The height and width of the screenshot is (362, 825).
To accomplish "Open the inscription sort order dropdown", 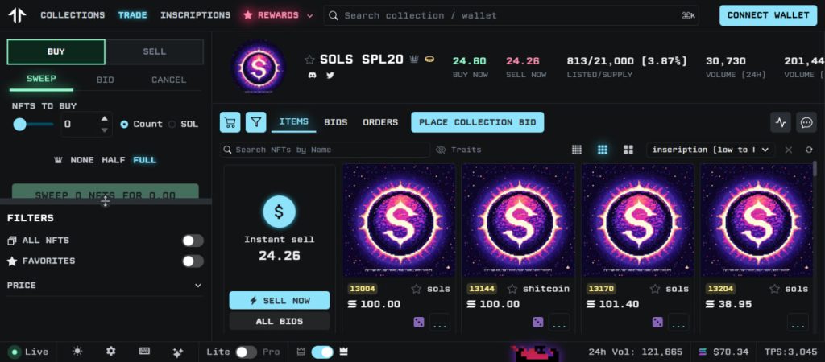I will pyautogui.click(x=711, y=150).
